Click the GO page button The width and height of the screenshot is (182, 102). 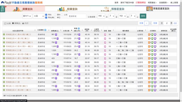175,23
